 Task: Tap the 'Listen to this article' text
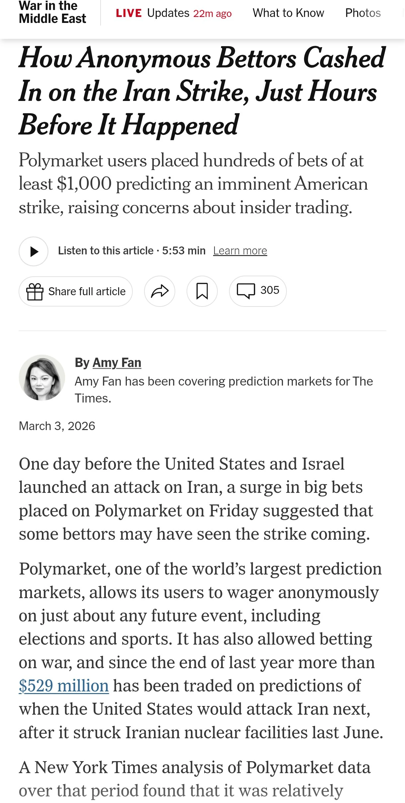click(106, 251)
